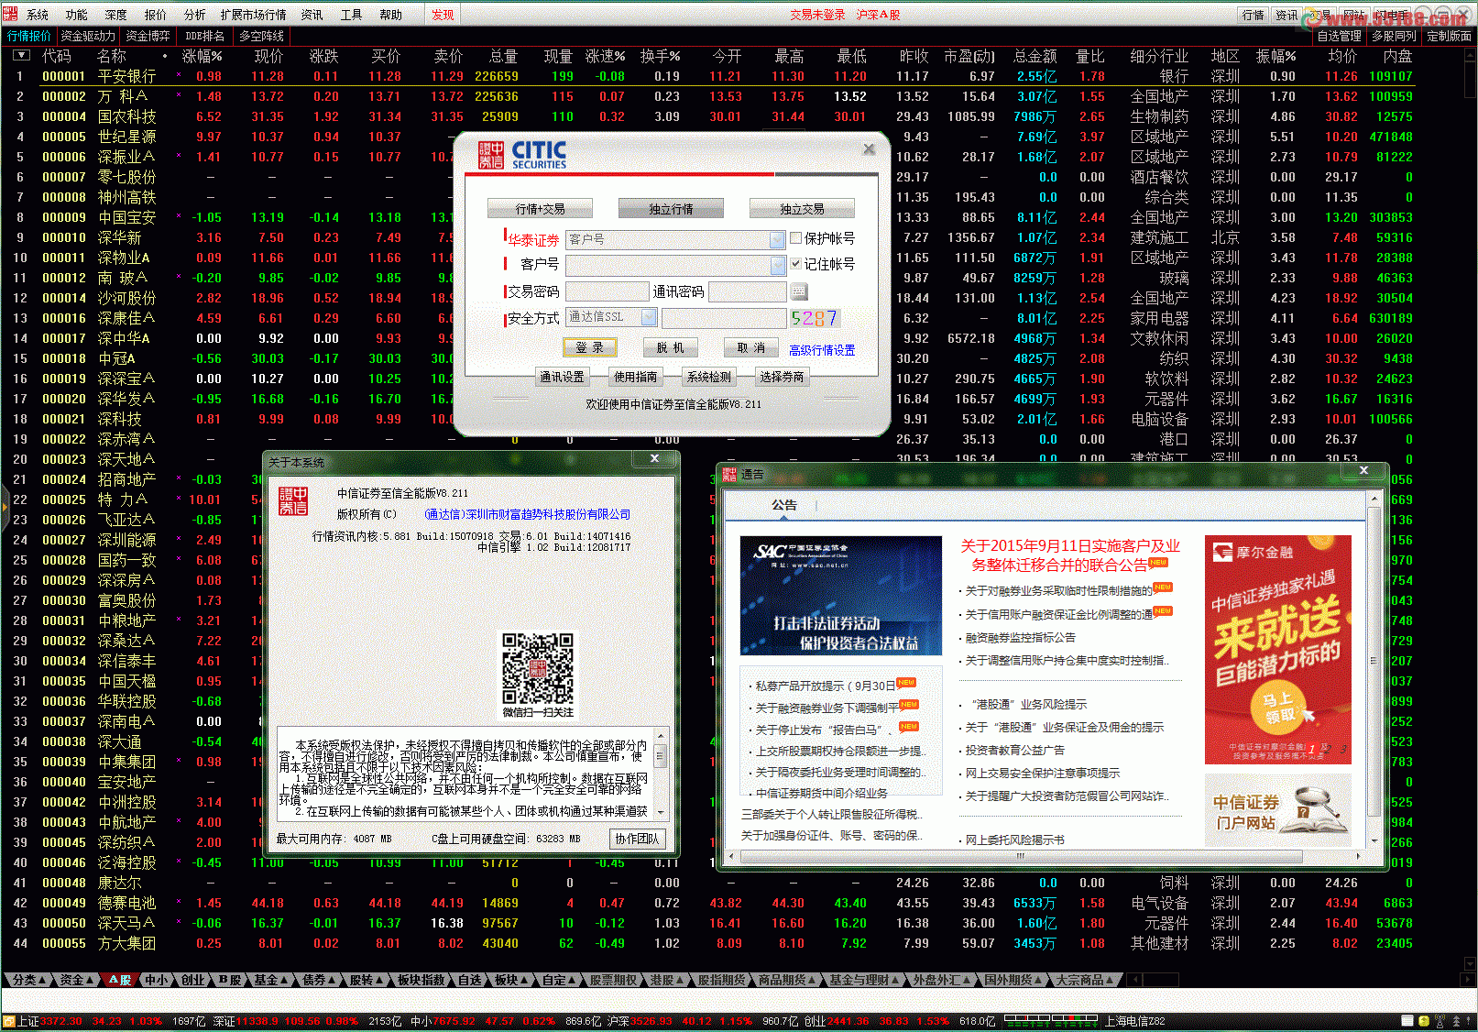Viewport: 1478px width, 1032px height.
Task: Click the 公告 window horizontal scrollbar
Action: coord(1044,856)
